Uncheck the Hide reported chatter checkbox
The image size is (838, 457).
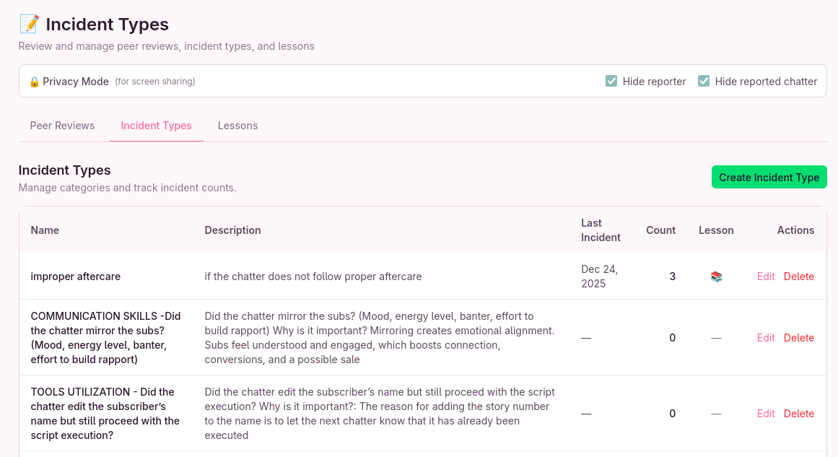pyautogui.click(x=704, y=82)
